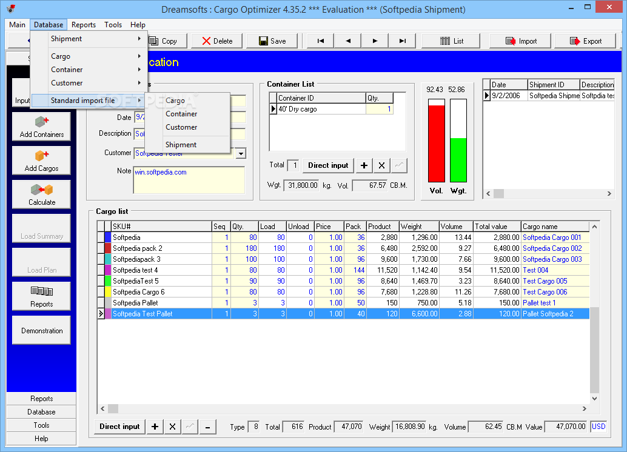
Task: Click the container list edit pencil button
Action: click(399, 165)
